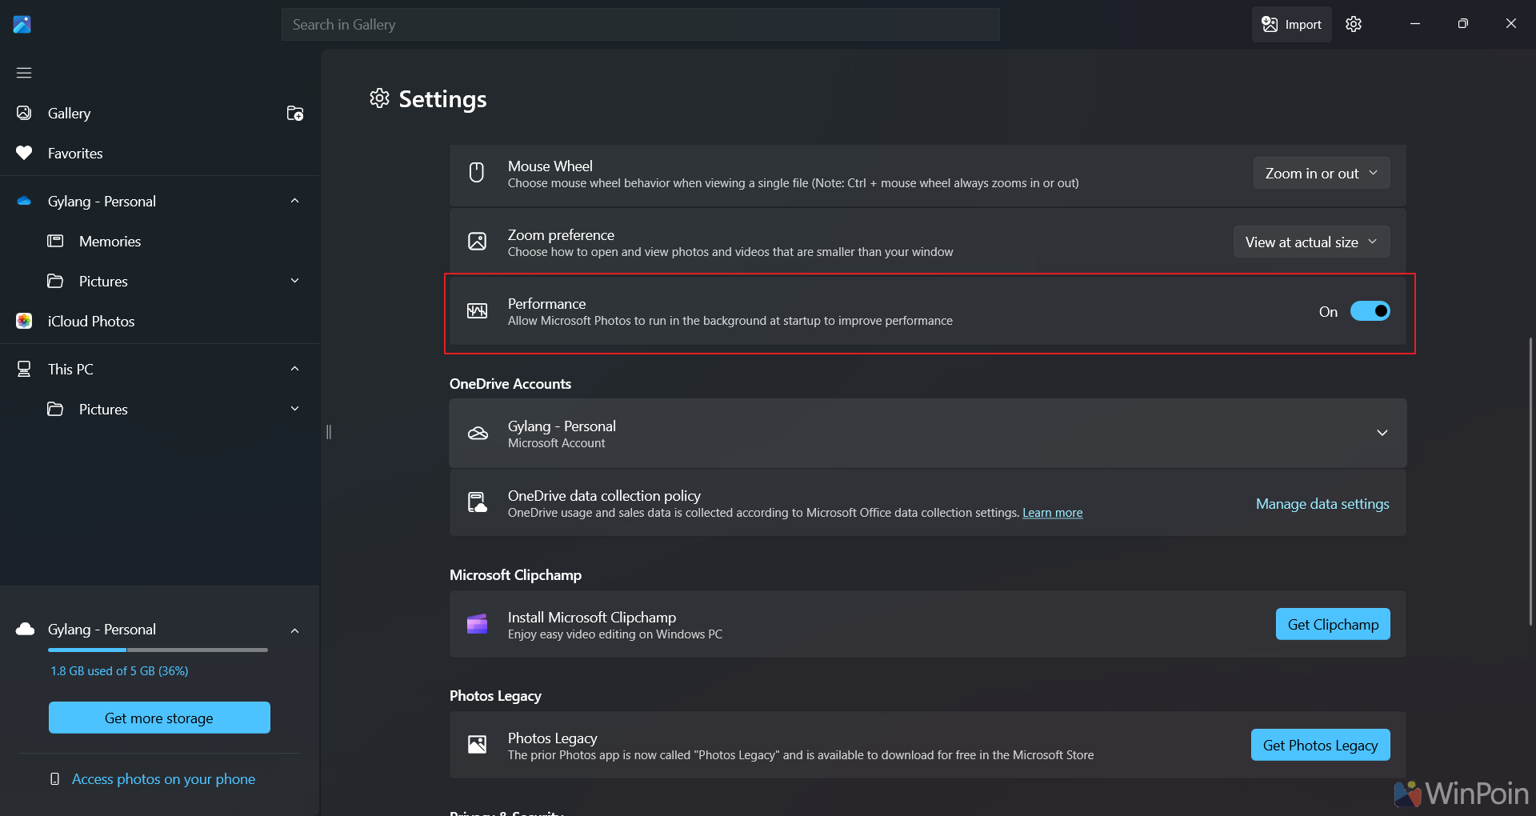This screenshot has height=816, width=1536.
Task: Open the settings gear icon in title bar
Action: (1354, 24)
